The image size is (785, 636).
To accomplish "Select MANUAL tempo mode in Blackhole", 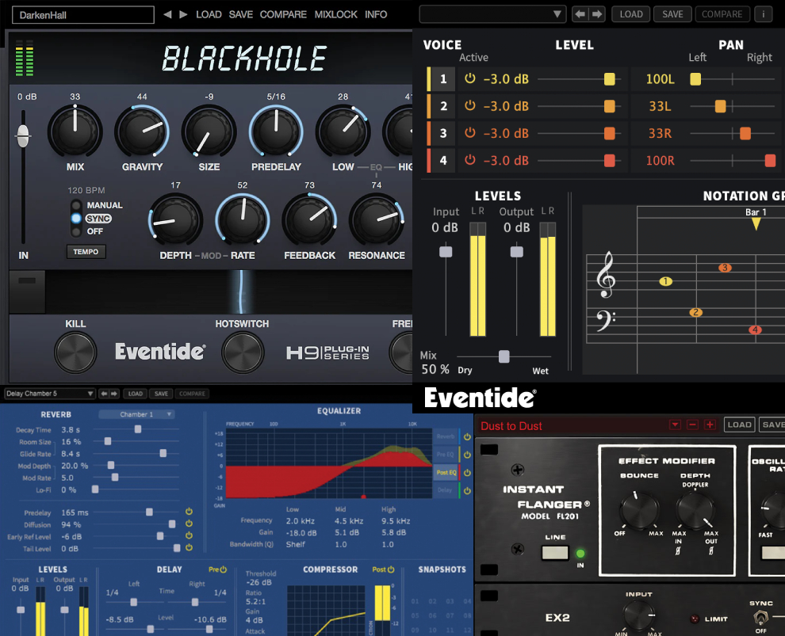I will tap(76, 205).
